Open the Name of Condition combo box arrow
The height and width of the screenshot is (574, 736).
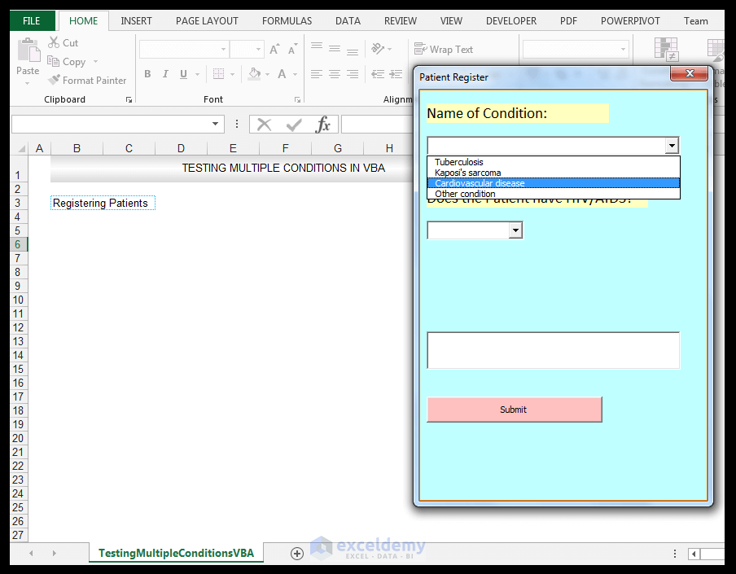click(672, 146)
